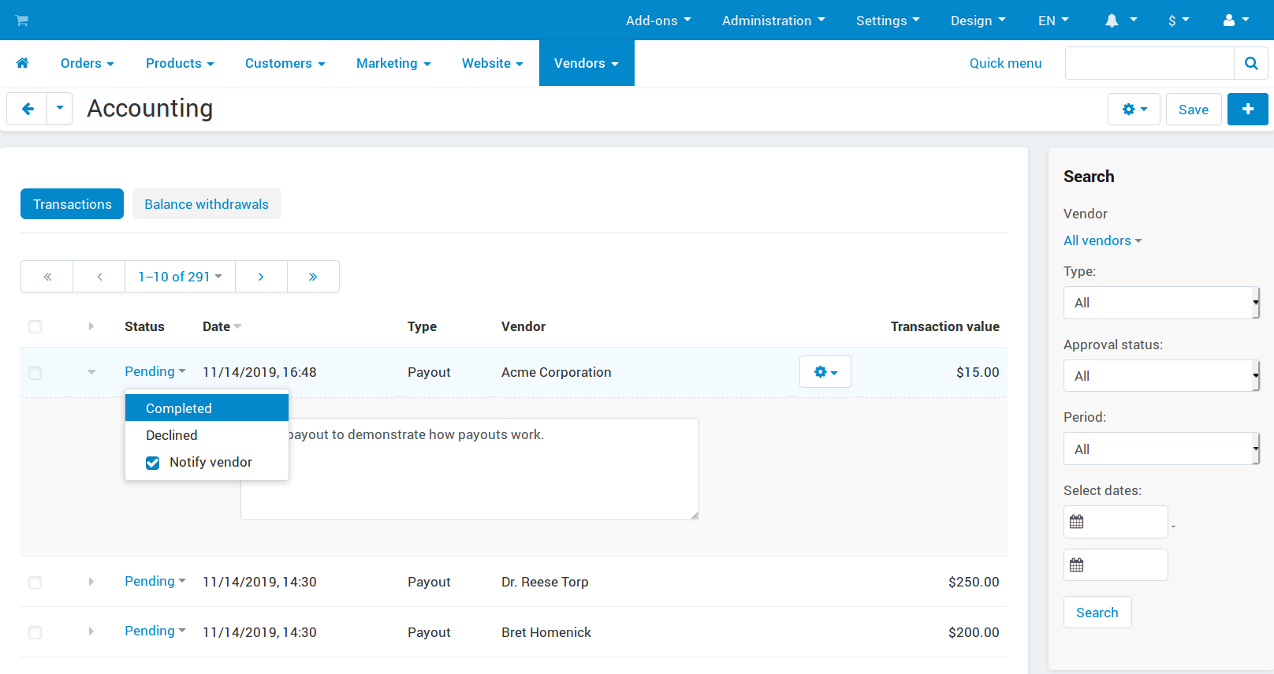Click the top search input field
The image size is (1274, 674).
click(1149, 63)
